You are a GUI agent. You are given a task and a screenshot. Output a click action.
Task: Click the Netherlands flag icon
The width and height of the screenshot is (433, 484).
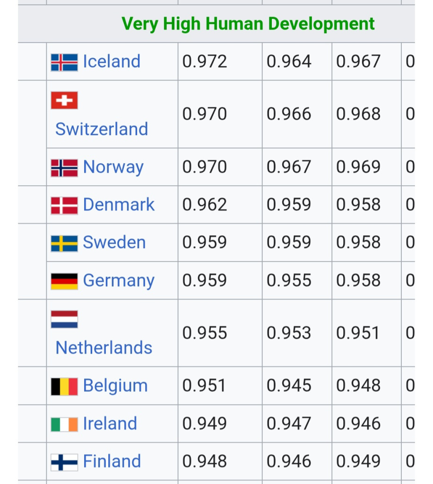[x=64, y=319]
